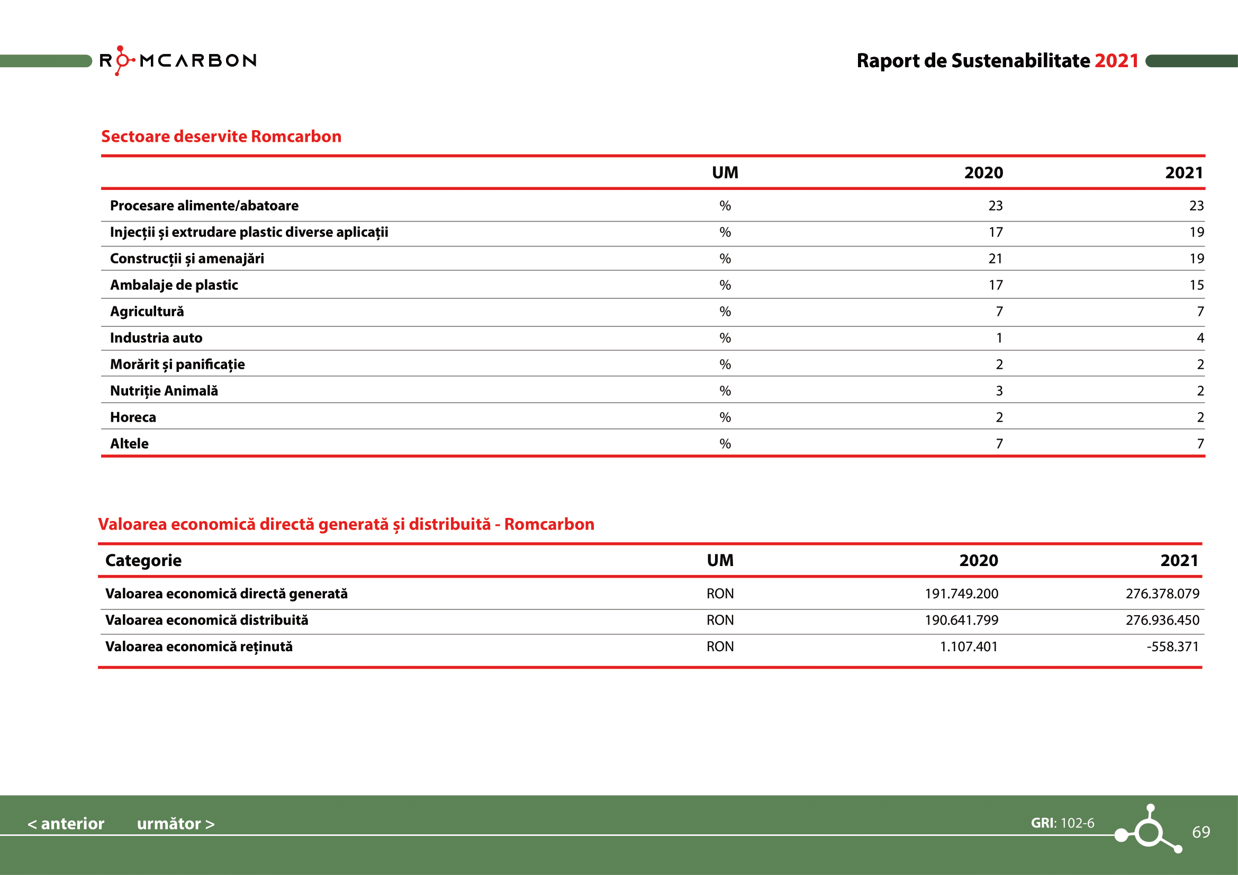Click the Raport de Sustenabilitate 2021 title
The image size is (1238, 875).
coord(997,61)
